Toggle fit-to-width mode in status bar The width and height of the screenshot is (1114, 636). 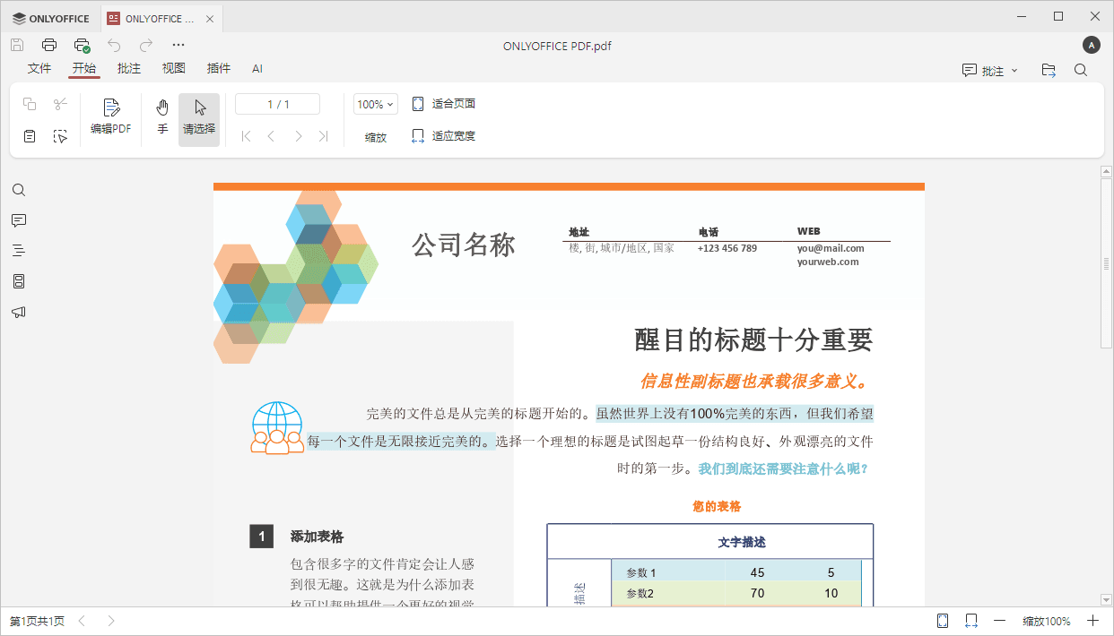(971, 620)
